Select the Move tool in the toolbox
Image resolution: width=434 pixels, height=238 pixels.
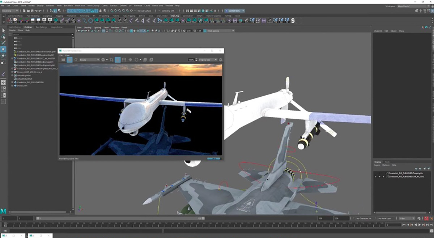3,49
